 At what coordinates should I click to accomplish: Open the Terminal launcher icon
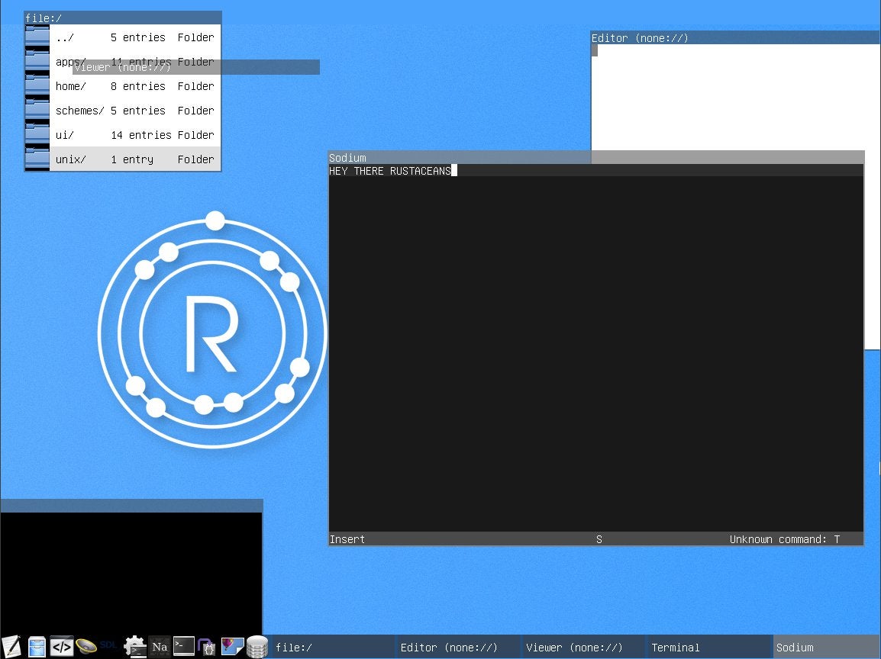184,647
